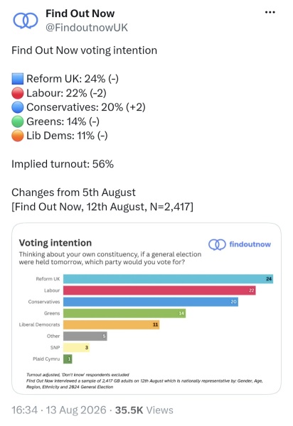Click the green circle Greens emoji
This screenshot has width=293, height=426.
click(x=18, y=121)
